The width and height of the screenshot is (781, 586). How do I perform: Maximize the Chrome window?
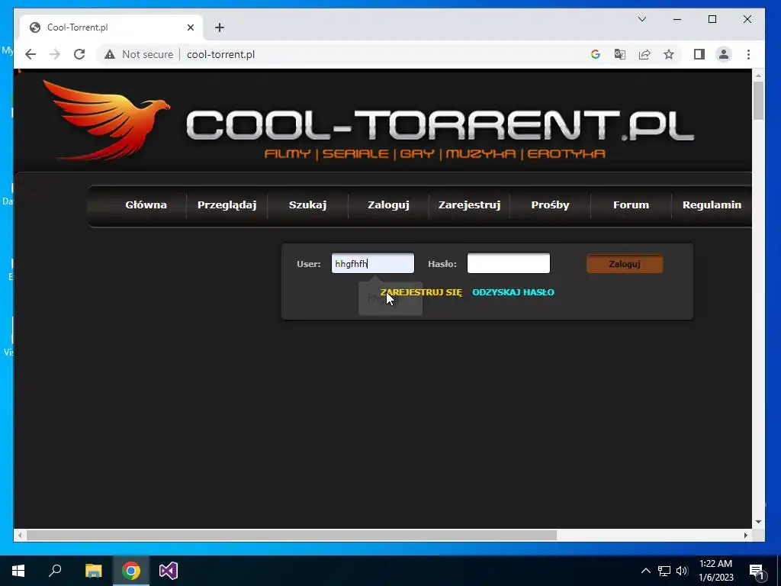[x=712, y=19]
